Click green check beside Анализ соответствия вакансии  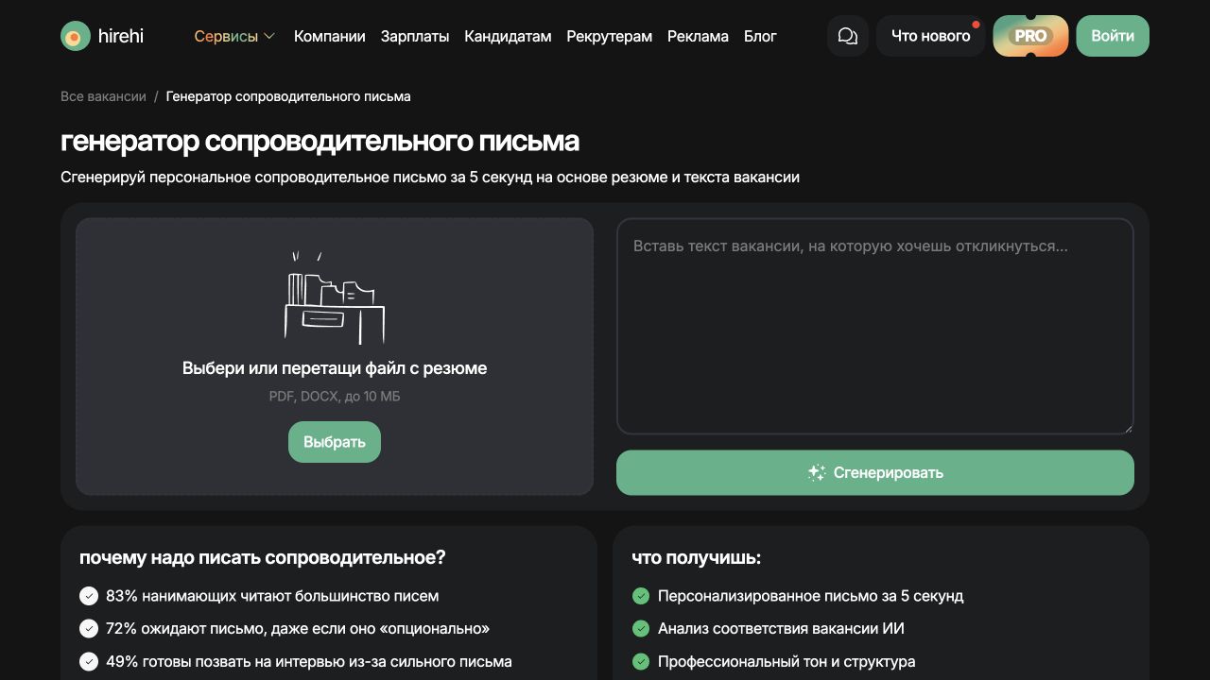pyautogui.click(x=641, y=628)
